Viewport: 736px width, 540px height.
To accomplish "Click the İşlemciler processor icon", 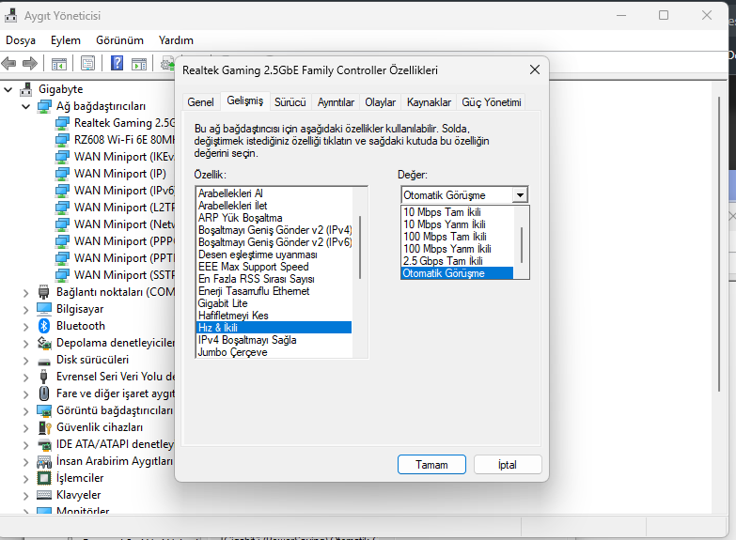I will [44, 478].
